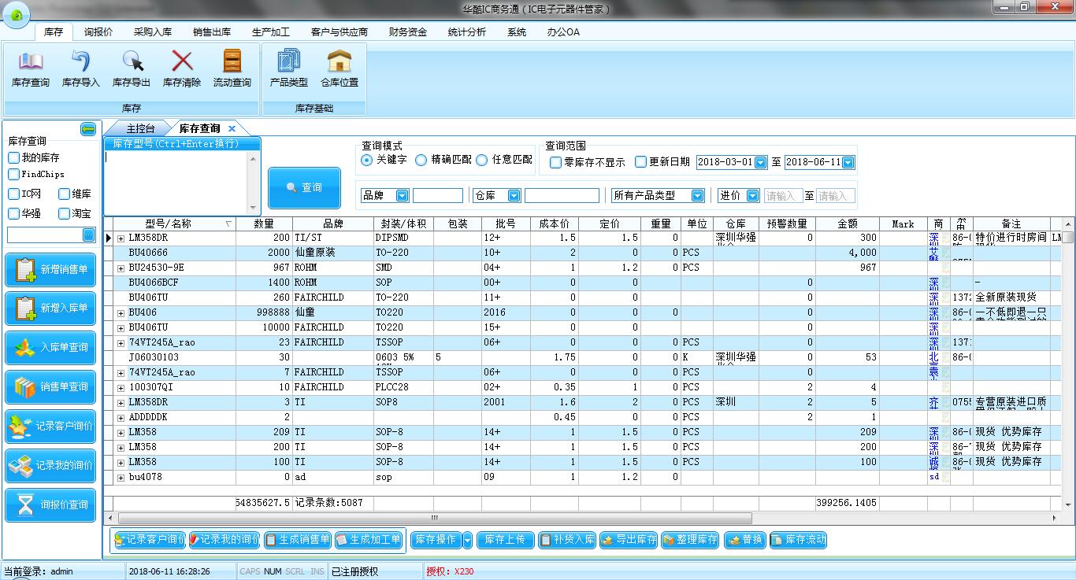Click 库存上传 in bottom toolbar
The width and height of the screenshot is (1076, 580).
point(504,540)
